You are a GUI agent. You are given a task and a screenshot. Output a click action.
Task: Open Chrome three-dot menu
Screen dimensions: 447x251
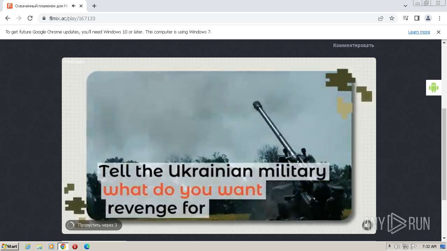point(439,18)
